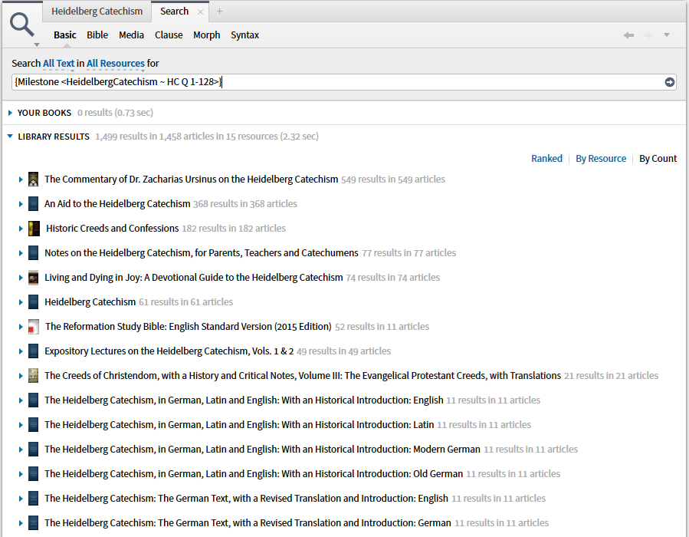689x537 pixels.
Task: Click the Historical Introduction: English book icon
Action: pos(34,400)
